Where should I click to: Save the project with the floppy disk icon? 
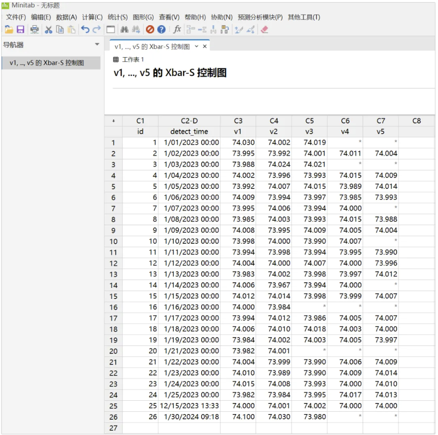pyautogui.click(x=20, y=30)
